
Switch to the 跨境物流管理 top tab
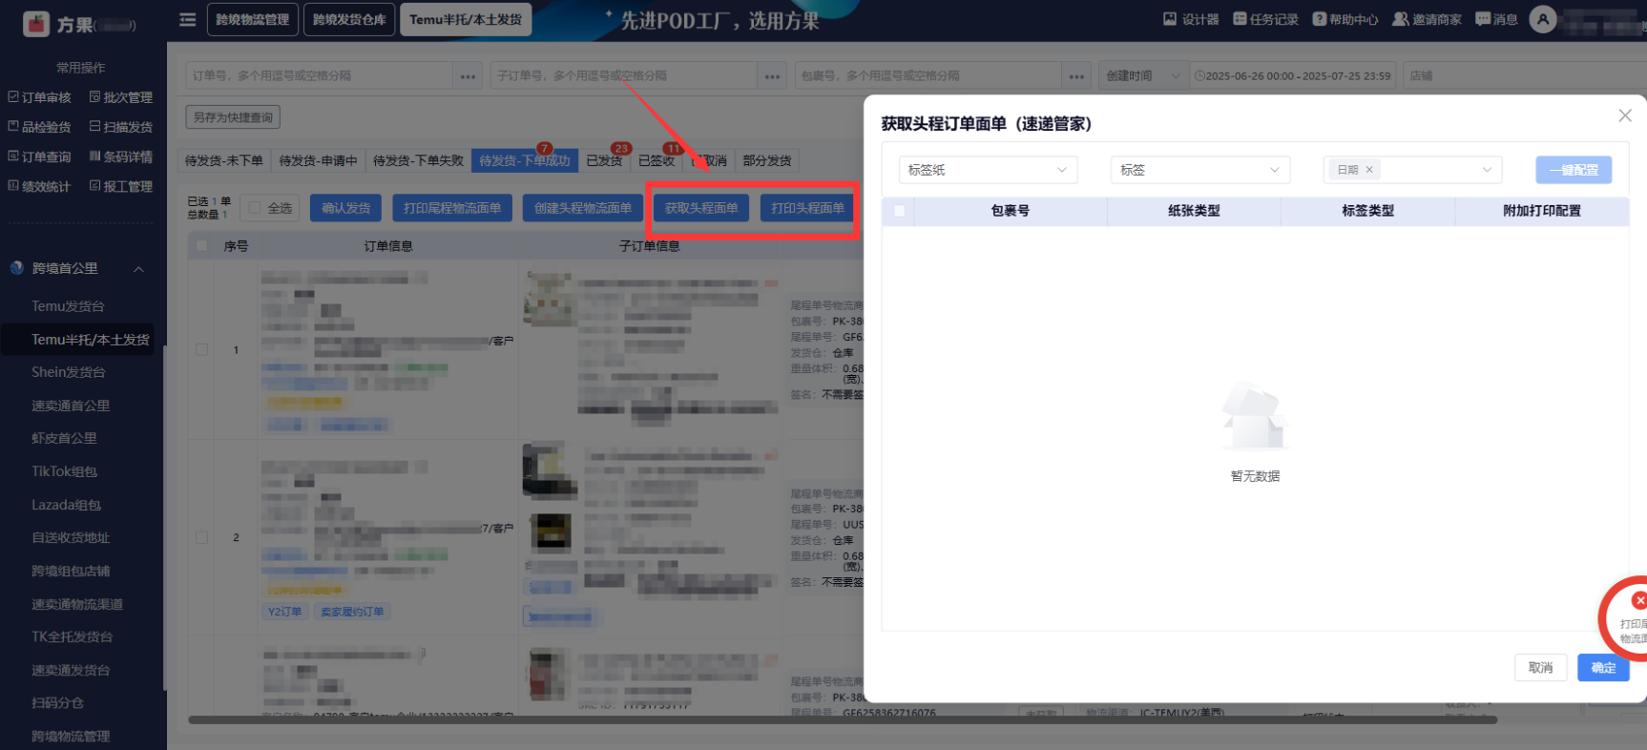click(x=252, y=20)
